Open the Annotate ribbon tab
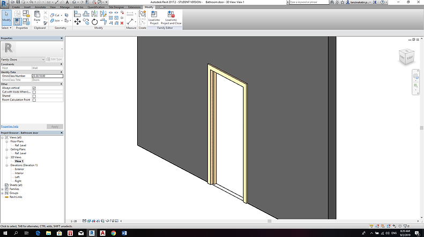Image resolution: width=424 pixels, height=237 pixels. tap(40, 7)
